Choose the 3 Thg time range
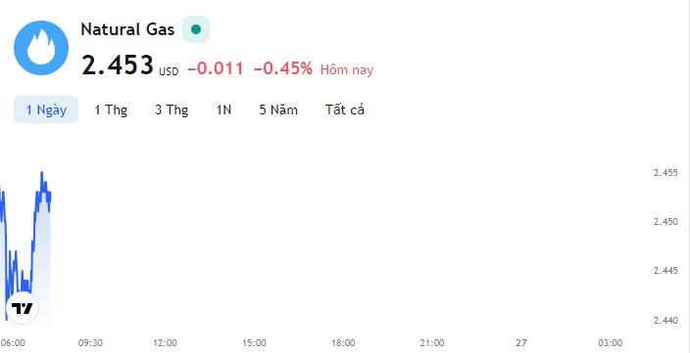Viewport: 690px width, 353px height. click(x=172, y=110)
